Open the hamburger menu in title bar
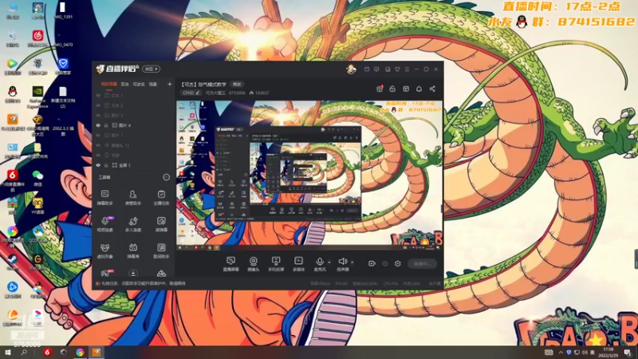This screenshot has height=359, width=638. click(x=407, y=69)
